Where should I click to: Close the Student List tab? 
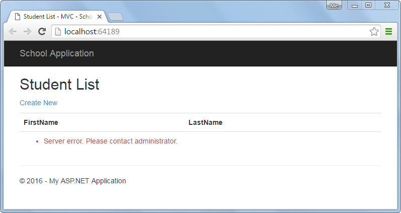coord(99,17)
